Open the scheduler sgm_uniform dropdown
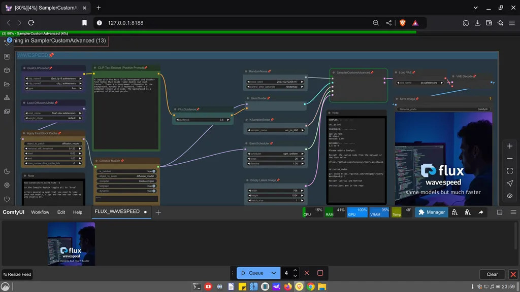This screenshot has width=520, height=292. pyautogui.click(x=276, y=154)
